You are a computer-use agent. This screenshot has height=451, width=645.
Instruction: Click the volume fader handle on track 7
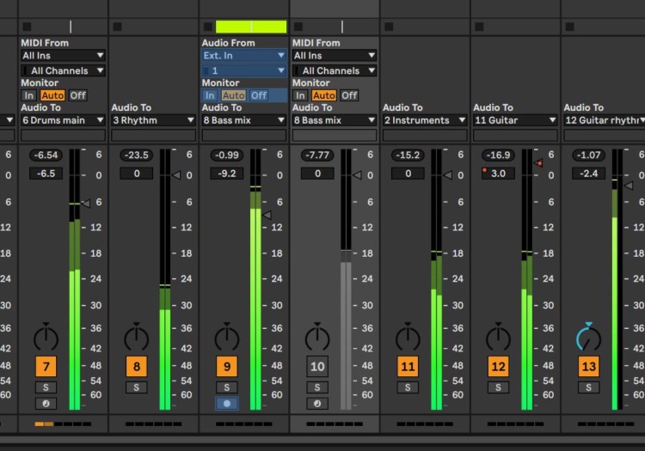(x=85, y=204)
